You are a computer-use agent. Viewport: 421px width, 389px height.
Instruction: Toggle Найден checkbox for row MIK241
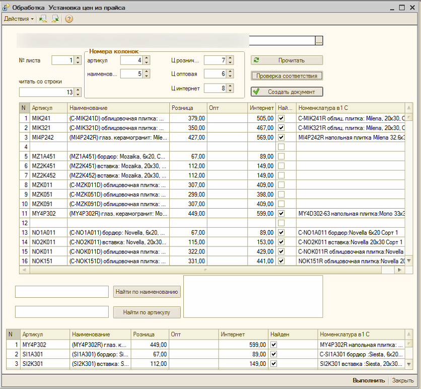(282, 118)
